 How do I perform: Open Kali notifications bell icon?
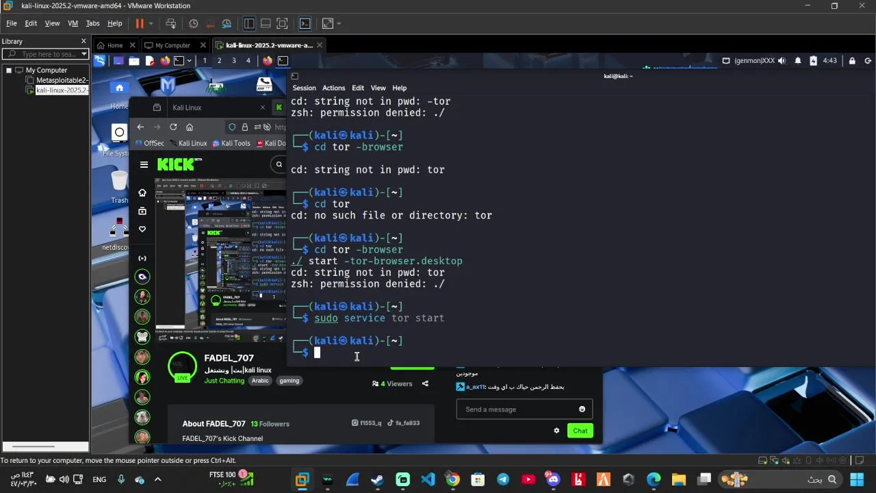click(798, 60)
